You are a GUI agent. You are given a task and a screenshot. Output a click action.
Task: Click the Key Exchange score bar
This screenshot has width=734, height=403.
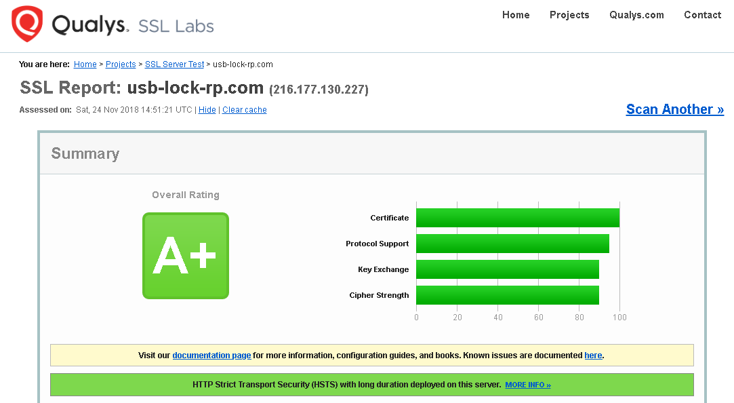coord(508,269)
